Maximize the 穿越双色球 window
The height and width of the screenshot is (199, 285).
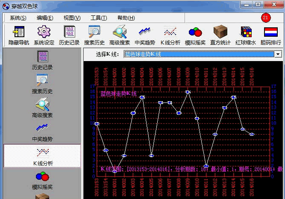tap(258, 5)
